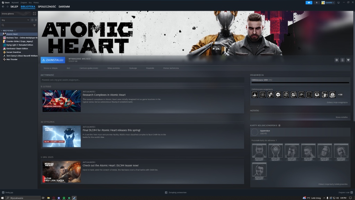This screenshot has width=355, height=200.
Task: Switch library to grid view icon
Action: point(34,14)
